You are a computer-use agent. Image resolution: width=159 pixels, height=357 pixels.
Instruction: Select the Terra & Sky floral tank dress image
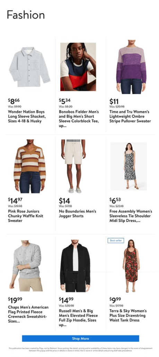[131, 266]
